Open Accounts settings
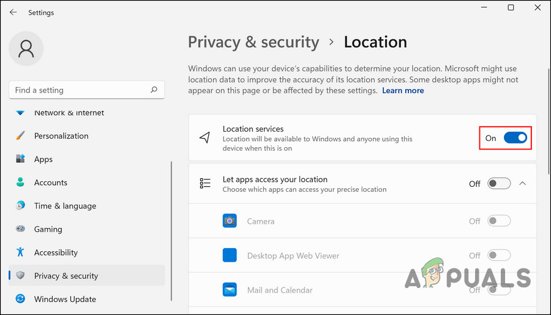This screenshot has height=315, width=551. [x=87, y=182]
